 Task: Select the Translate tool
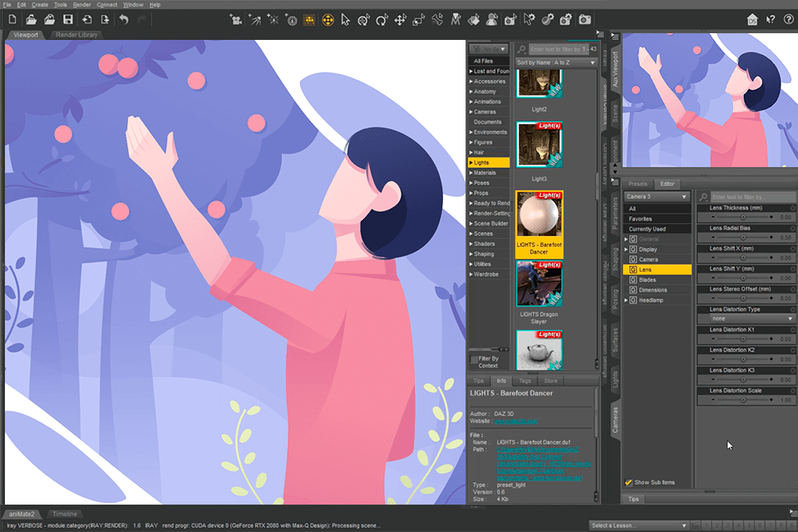(400, 19)
